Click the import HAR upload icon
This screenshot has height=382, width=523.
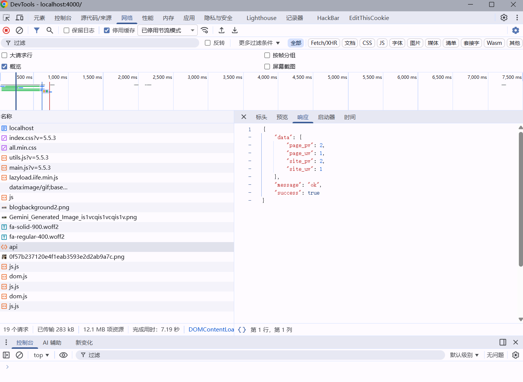[x=221, y=30]
